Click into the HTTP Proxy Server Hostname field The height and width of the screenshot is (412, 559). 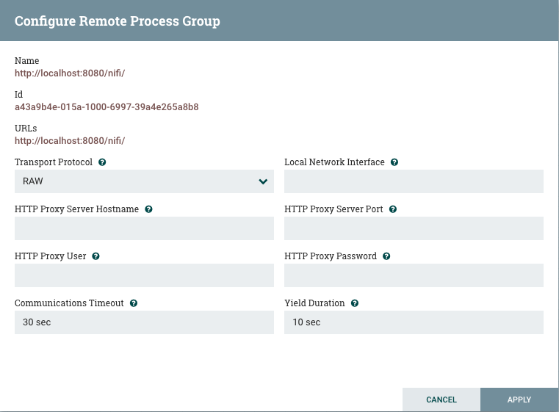point(144,228)
